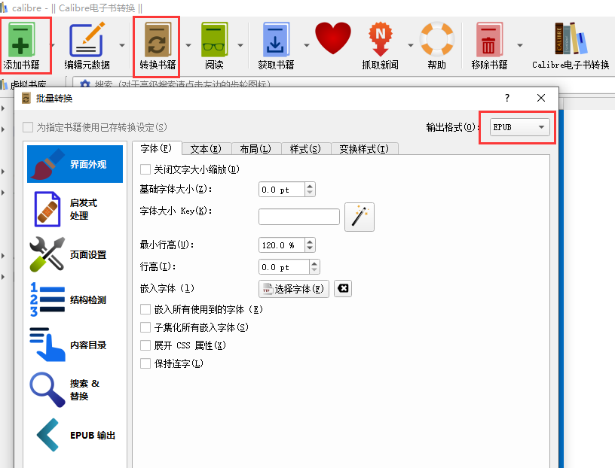
Task: Click the 字体大小 Key input field
Action: 299,217
